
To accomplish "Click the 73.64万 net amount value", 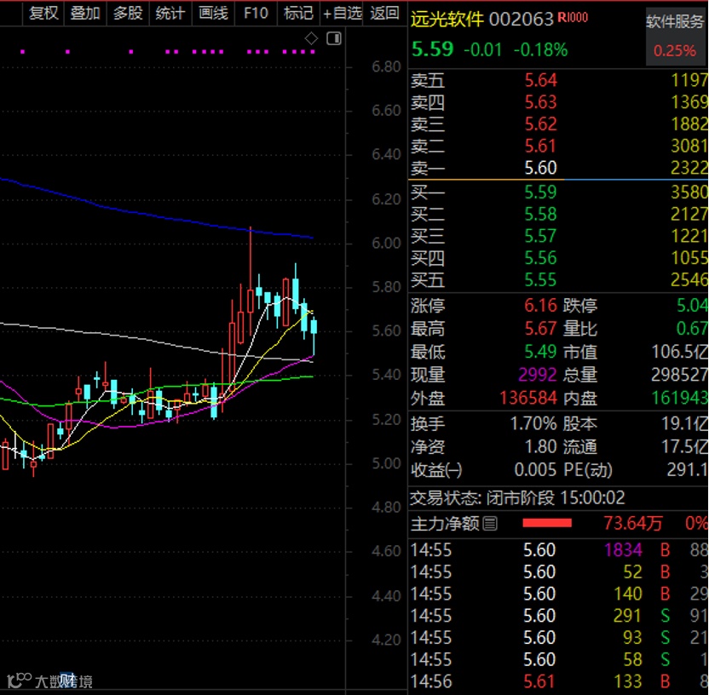I will (633, 523).
